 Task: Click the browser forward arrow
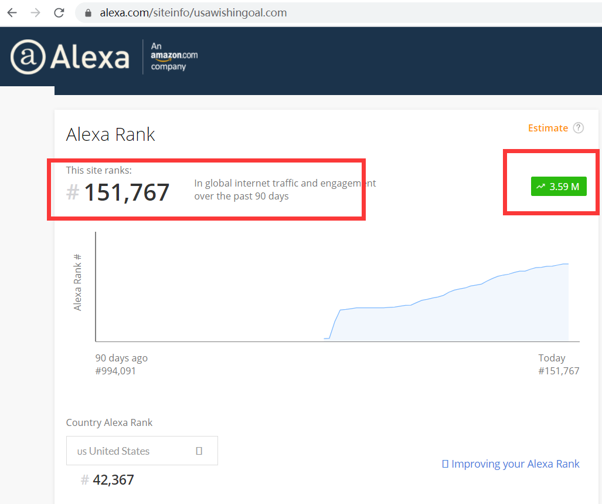[x=35, y=13]
